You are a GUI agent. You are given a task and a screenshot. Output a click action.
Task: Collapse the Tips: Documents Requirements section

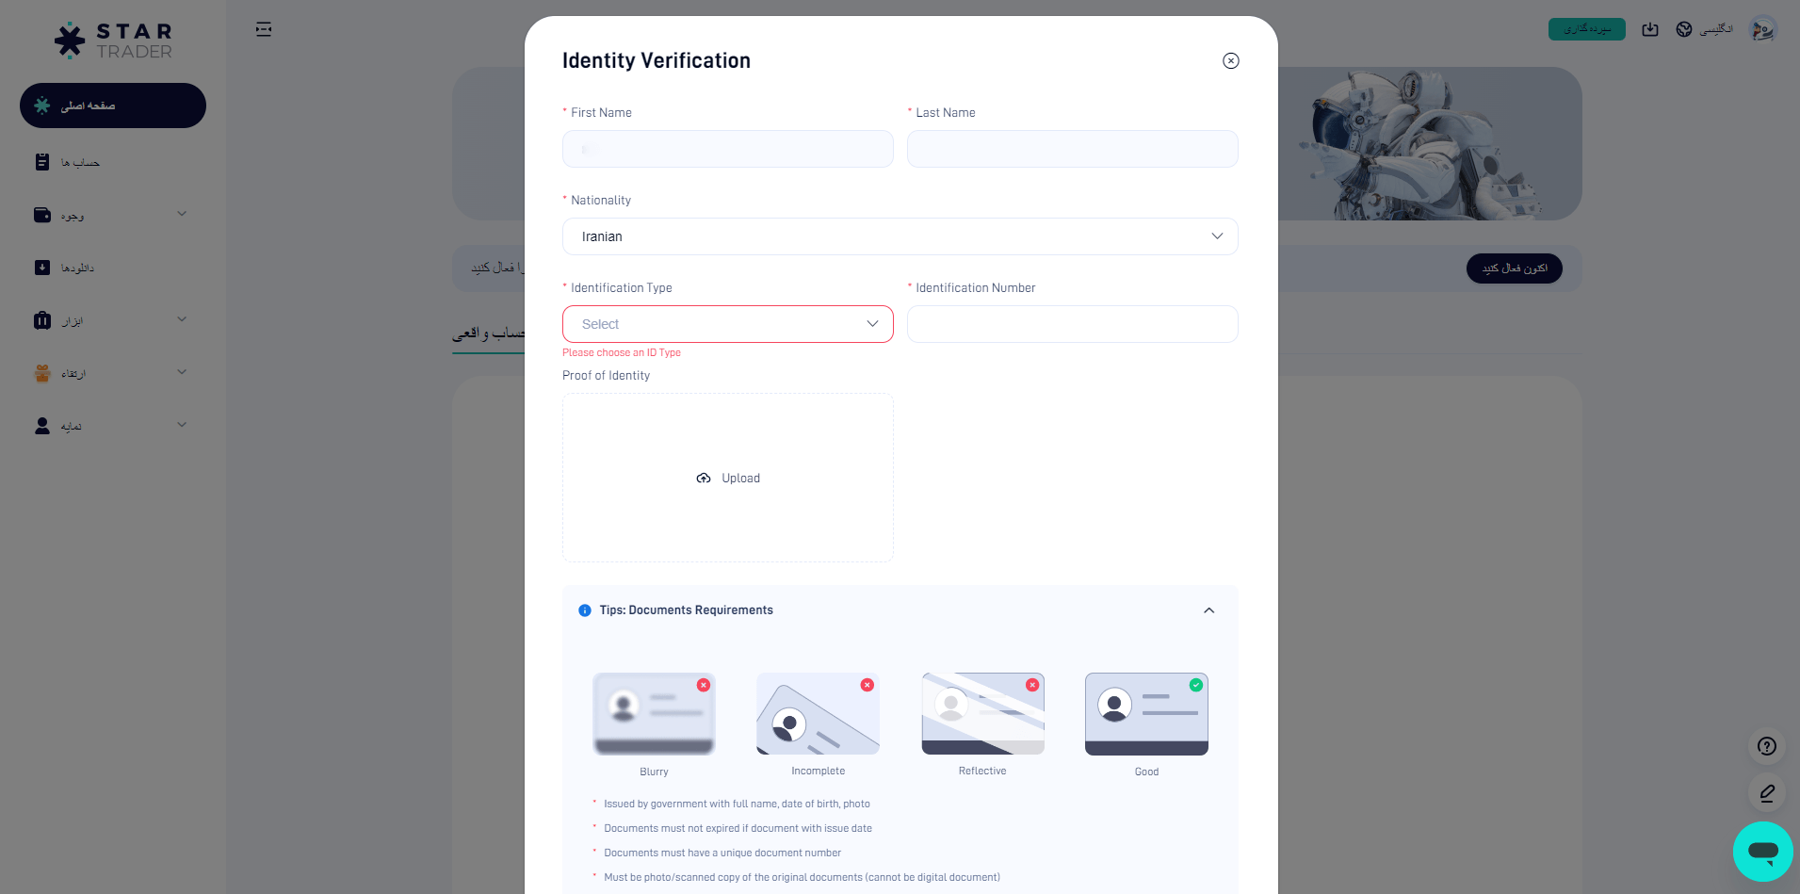[1208, 610]
